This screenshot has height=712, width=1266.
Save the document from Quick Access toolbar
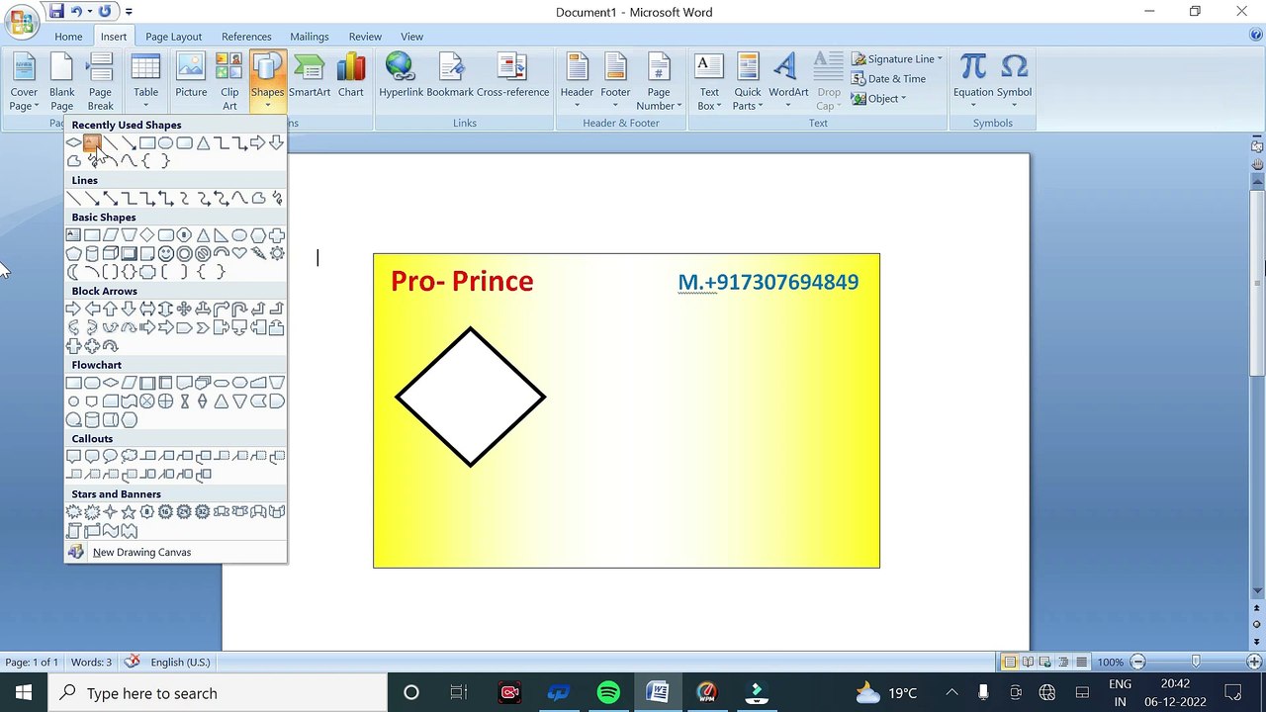coord(56,12)
